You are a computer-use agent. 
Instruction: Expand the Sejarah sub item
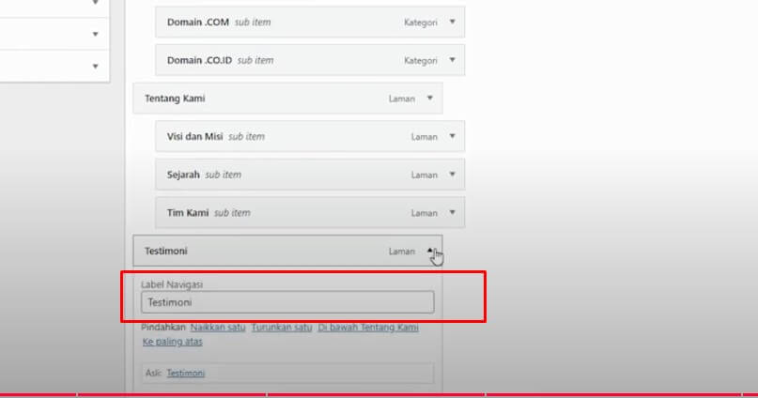click(x=452, y=175)
